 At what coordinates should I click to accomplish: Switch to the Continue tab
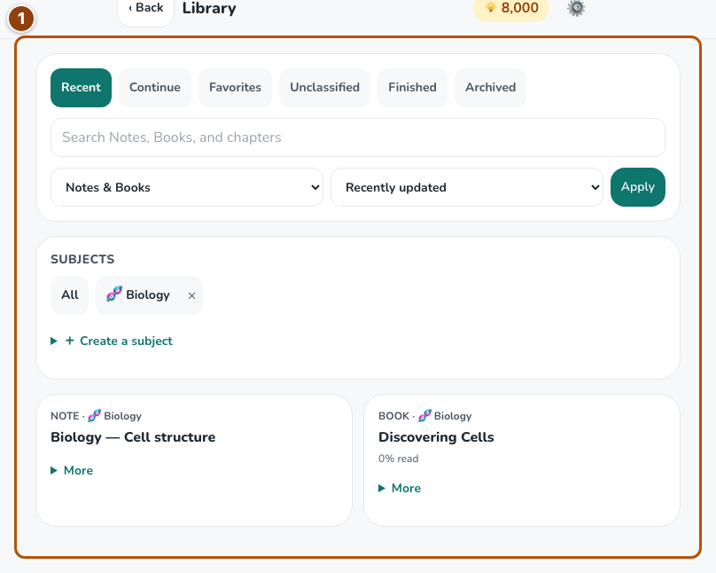click(x=155, y=88)
